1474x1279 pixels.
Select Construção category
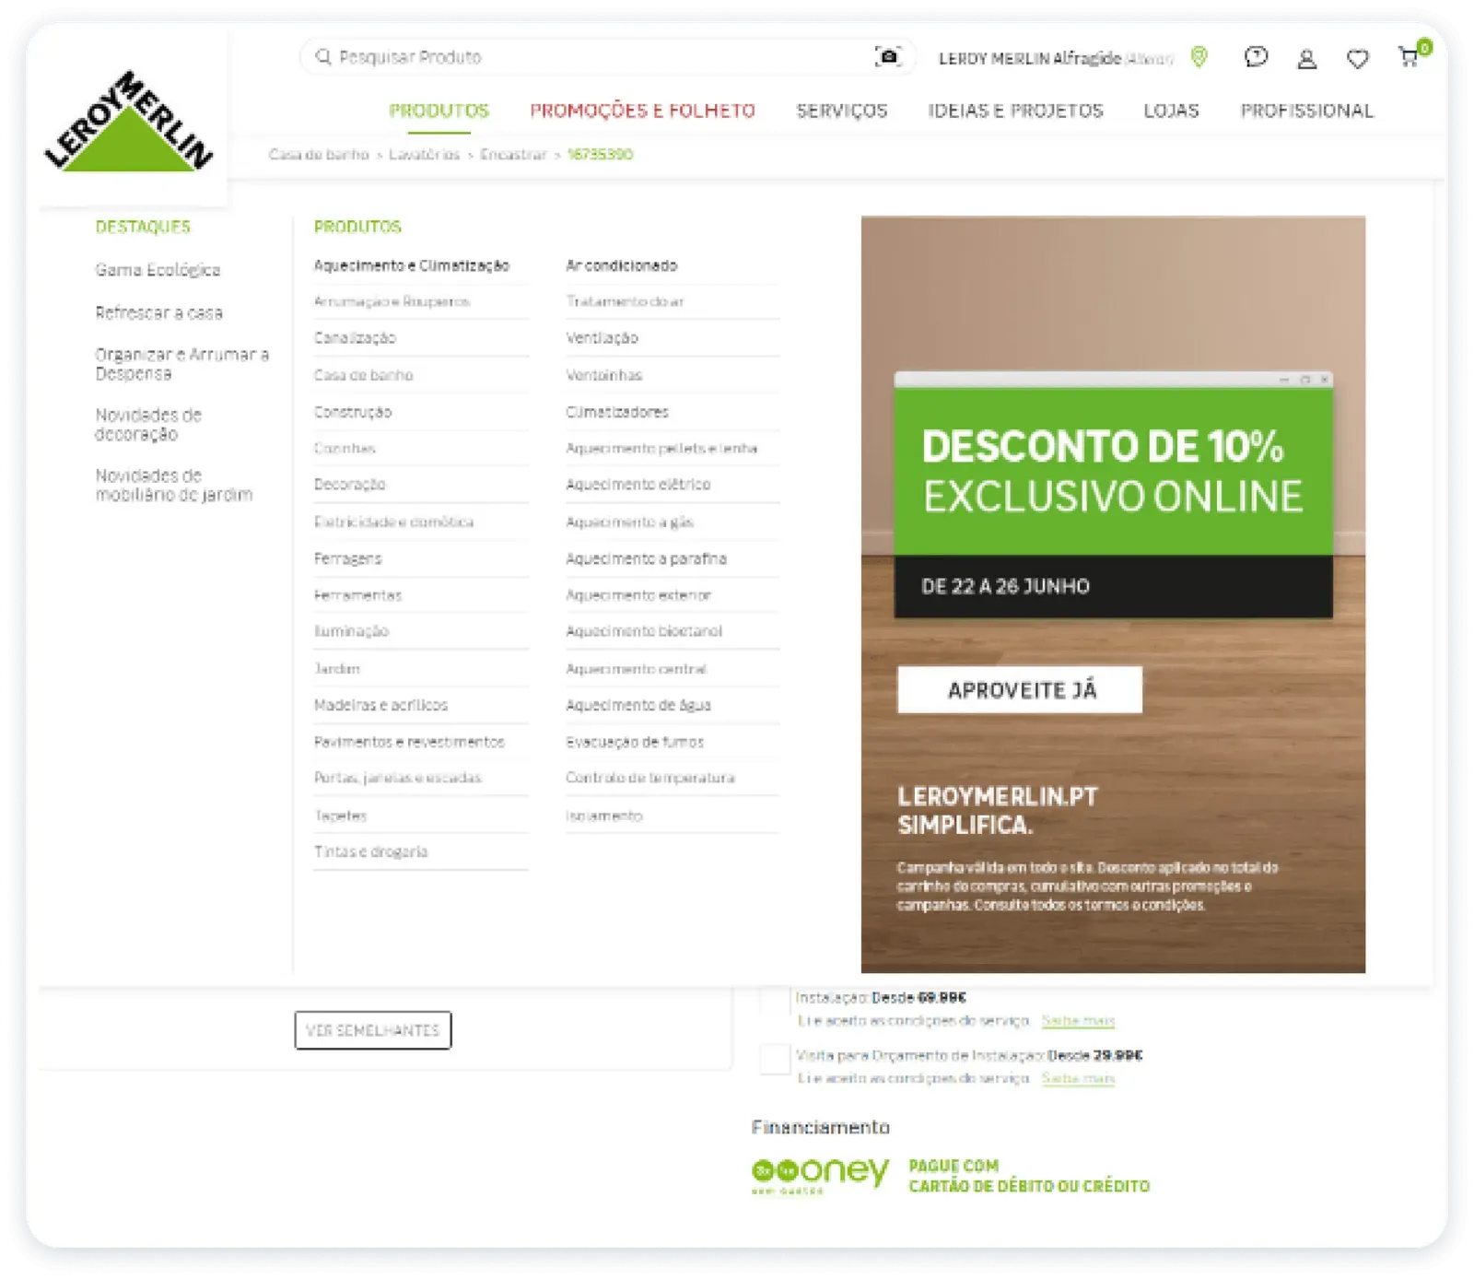point(352,412)
